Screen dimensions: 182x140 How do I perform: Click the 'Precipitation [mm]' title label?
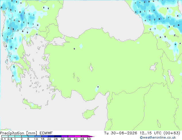(19, 133)
